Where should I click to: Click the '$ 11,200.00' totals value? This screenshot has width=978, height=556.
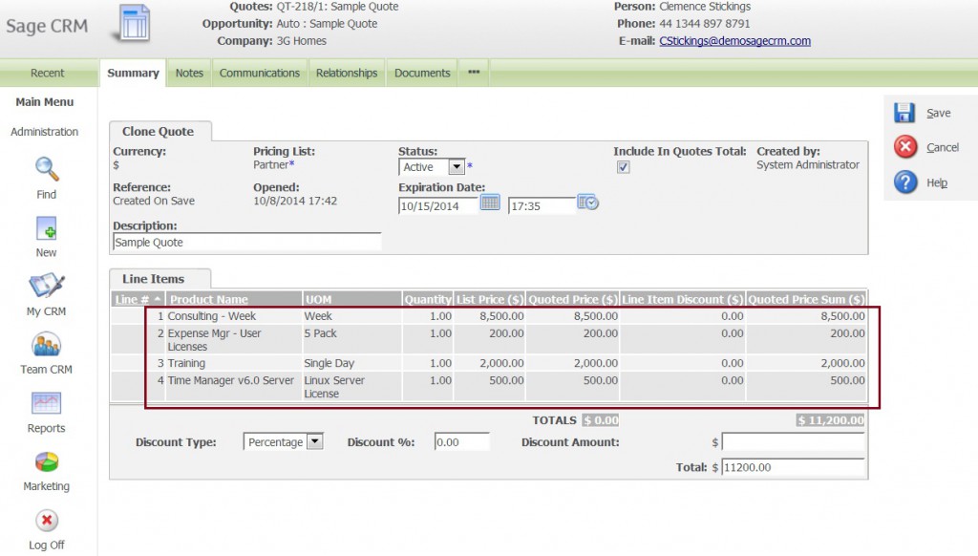coord(830,420)
